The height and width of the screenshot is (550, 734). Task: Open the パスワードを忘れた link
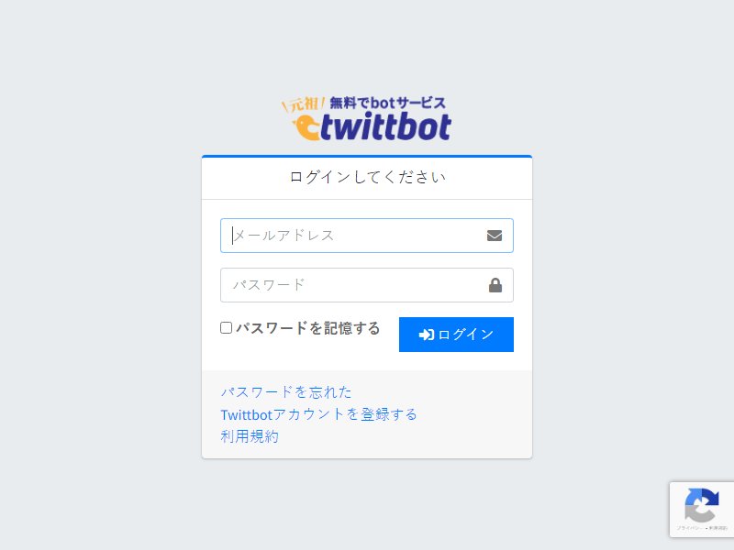[286, 391]
